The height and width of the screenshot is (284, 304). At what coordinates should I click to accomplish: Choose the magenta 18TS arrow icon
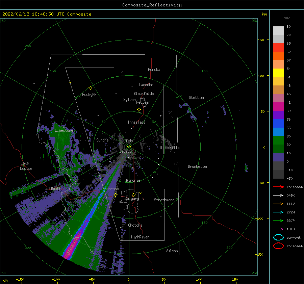coord(278,229)
